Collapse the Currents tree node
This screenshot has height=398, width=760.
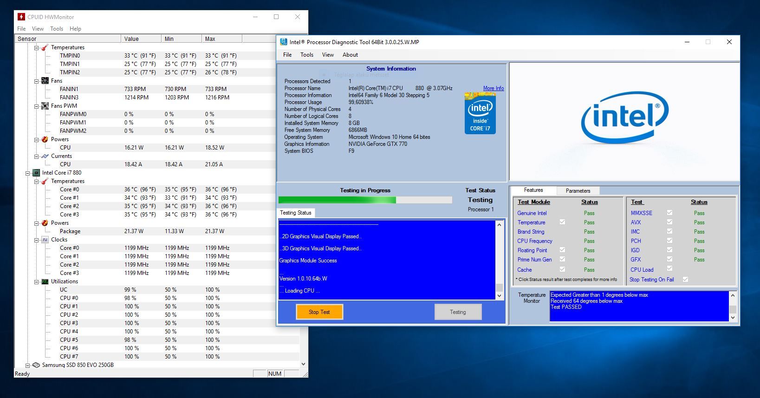pyautogui.click(x=36, y=156)
